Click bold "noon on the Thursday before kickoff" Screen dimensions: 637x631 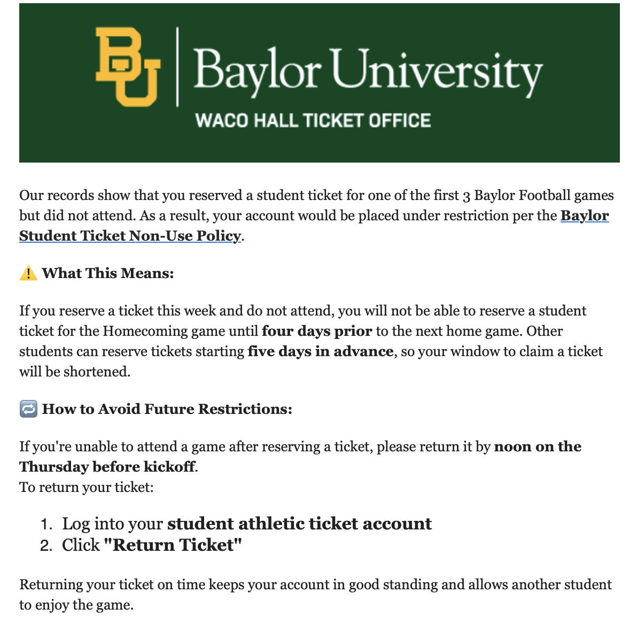click(537, 447)
